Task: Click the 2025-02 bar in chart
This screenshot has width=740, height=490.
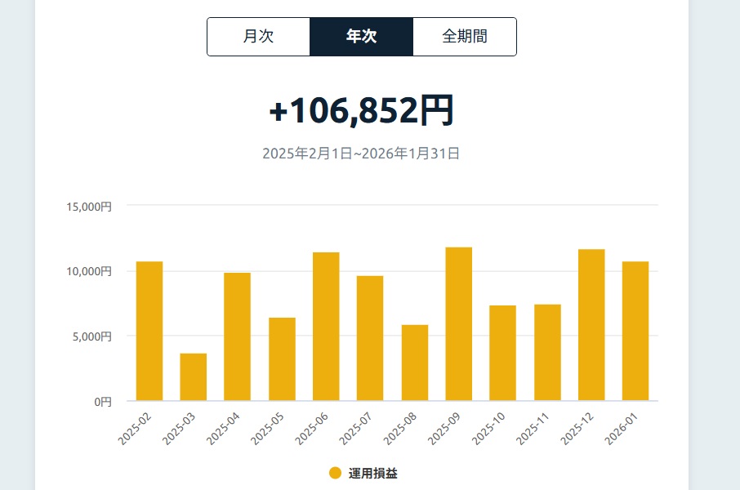Action: coord(149,332)
